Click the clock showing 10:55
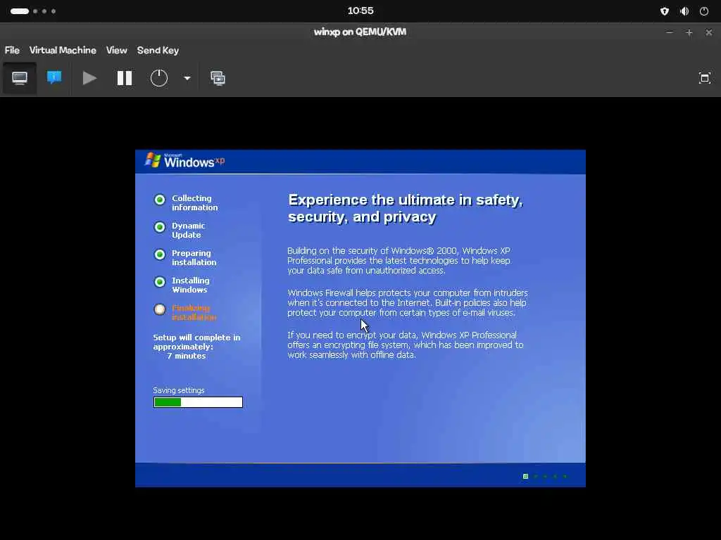The width and height of the screenshot is (721, 540). point(360,11)
